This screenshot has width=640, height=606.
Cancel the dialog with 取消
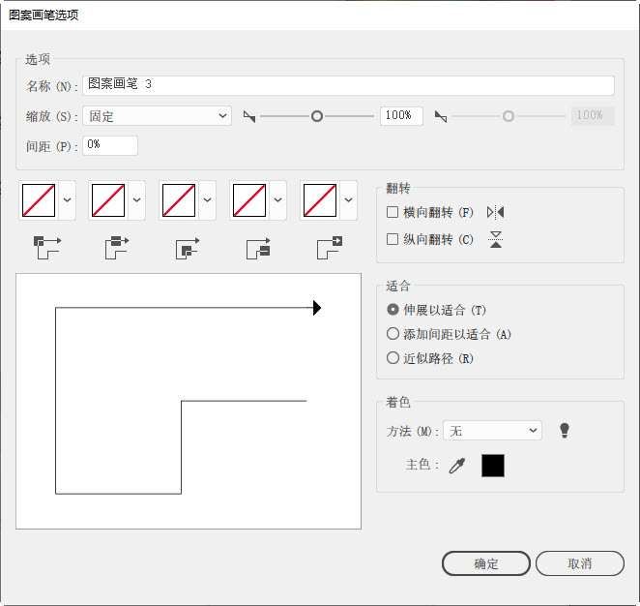point(580,563)
